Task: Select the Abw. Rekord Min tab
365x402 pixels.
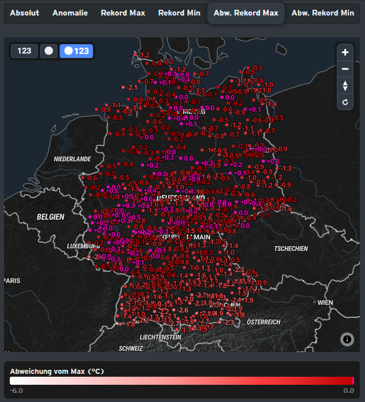Action: click(323, 13)
